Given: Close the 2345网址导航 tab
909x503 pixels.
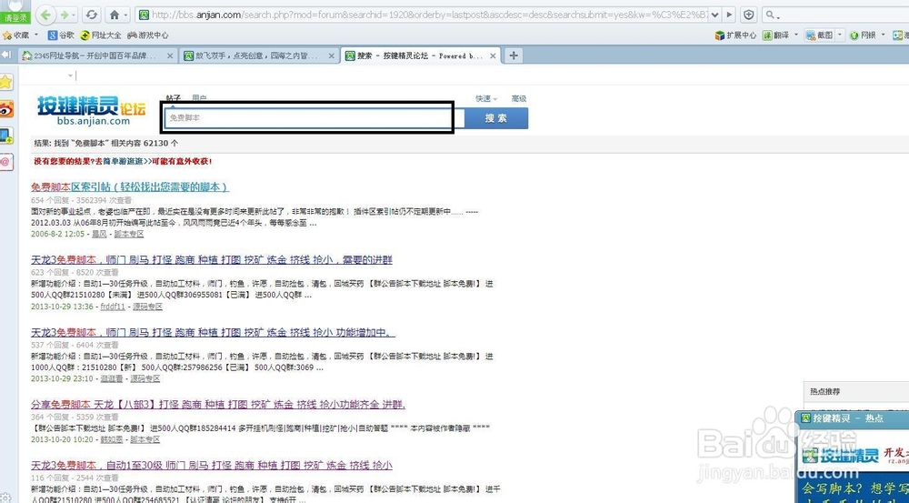Looking at the screenshot, I should 171,56.
